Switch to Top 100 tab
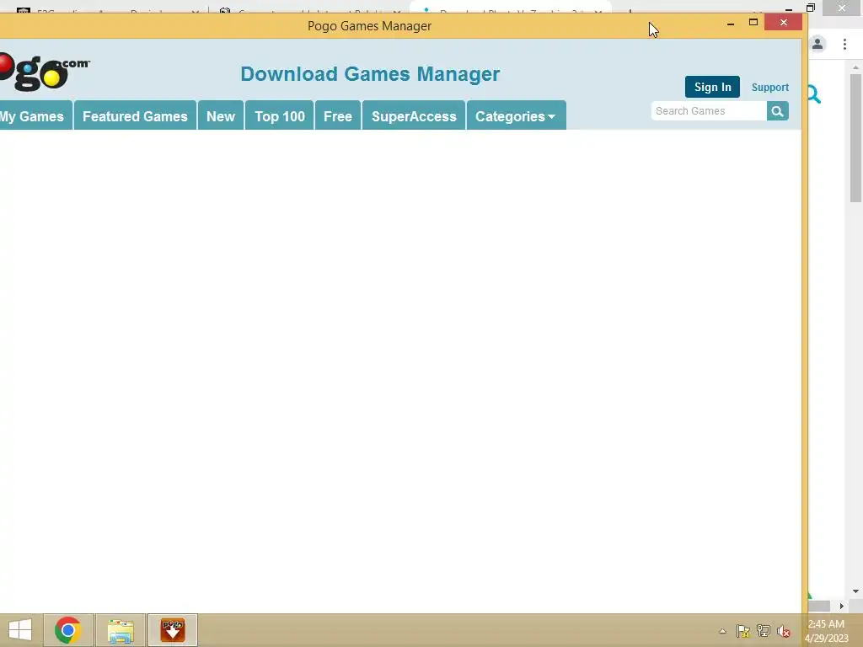 280,116
